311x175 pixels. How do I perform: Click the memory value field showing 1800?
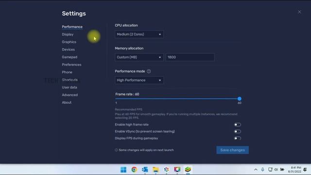click(190, 57)
